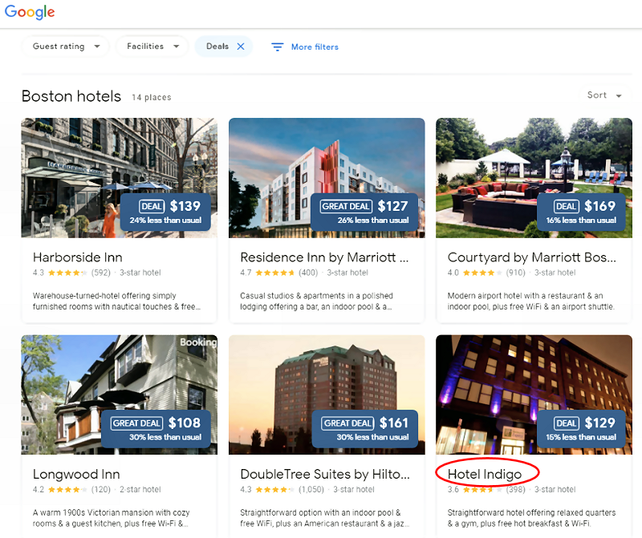
Task: Click the $127 great deal badge
Action: click(x=364, y=212)
